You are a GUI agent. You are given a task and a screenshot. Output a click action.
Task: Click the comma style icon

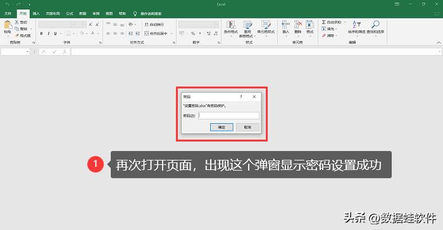pos(200,33)
